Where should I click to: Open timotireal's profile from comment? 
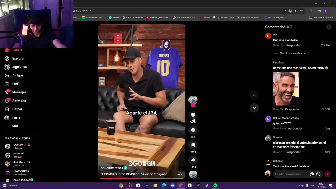[279, 62]
